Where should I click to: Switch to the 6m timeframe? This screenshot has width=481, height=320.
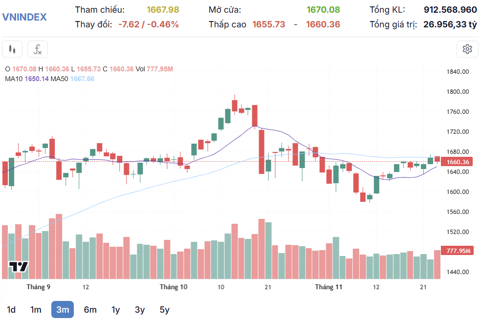(90, 309)
